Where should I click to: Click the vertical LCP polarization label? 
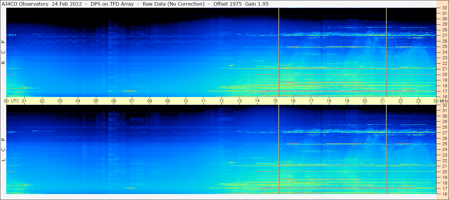3,149
